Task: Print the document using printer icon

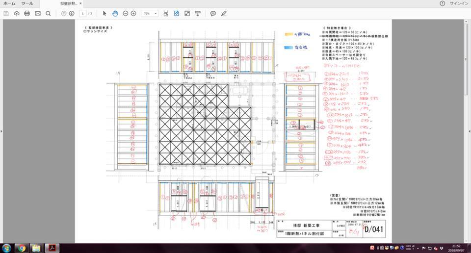Action: click(x=27, y=14)
